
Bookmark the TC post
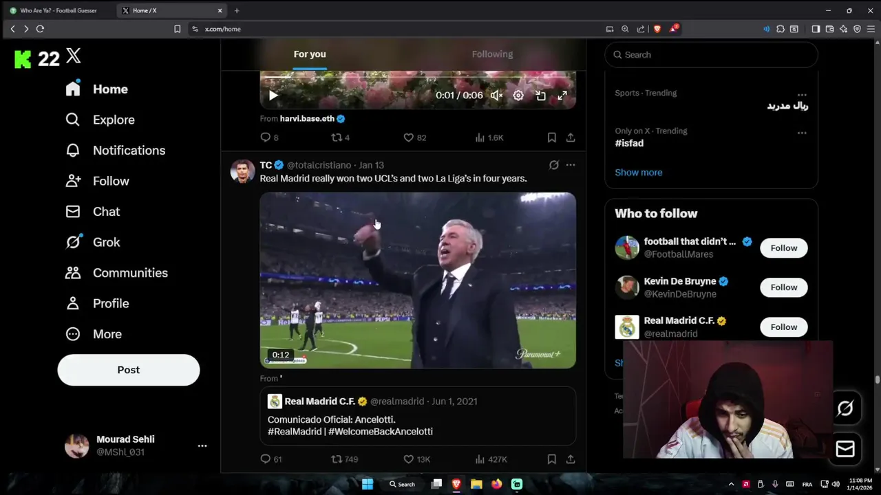[551, 459]
